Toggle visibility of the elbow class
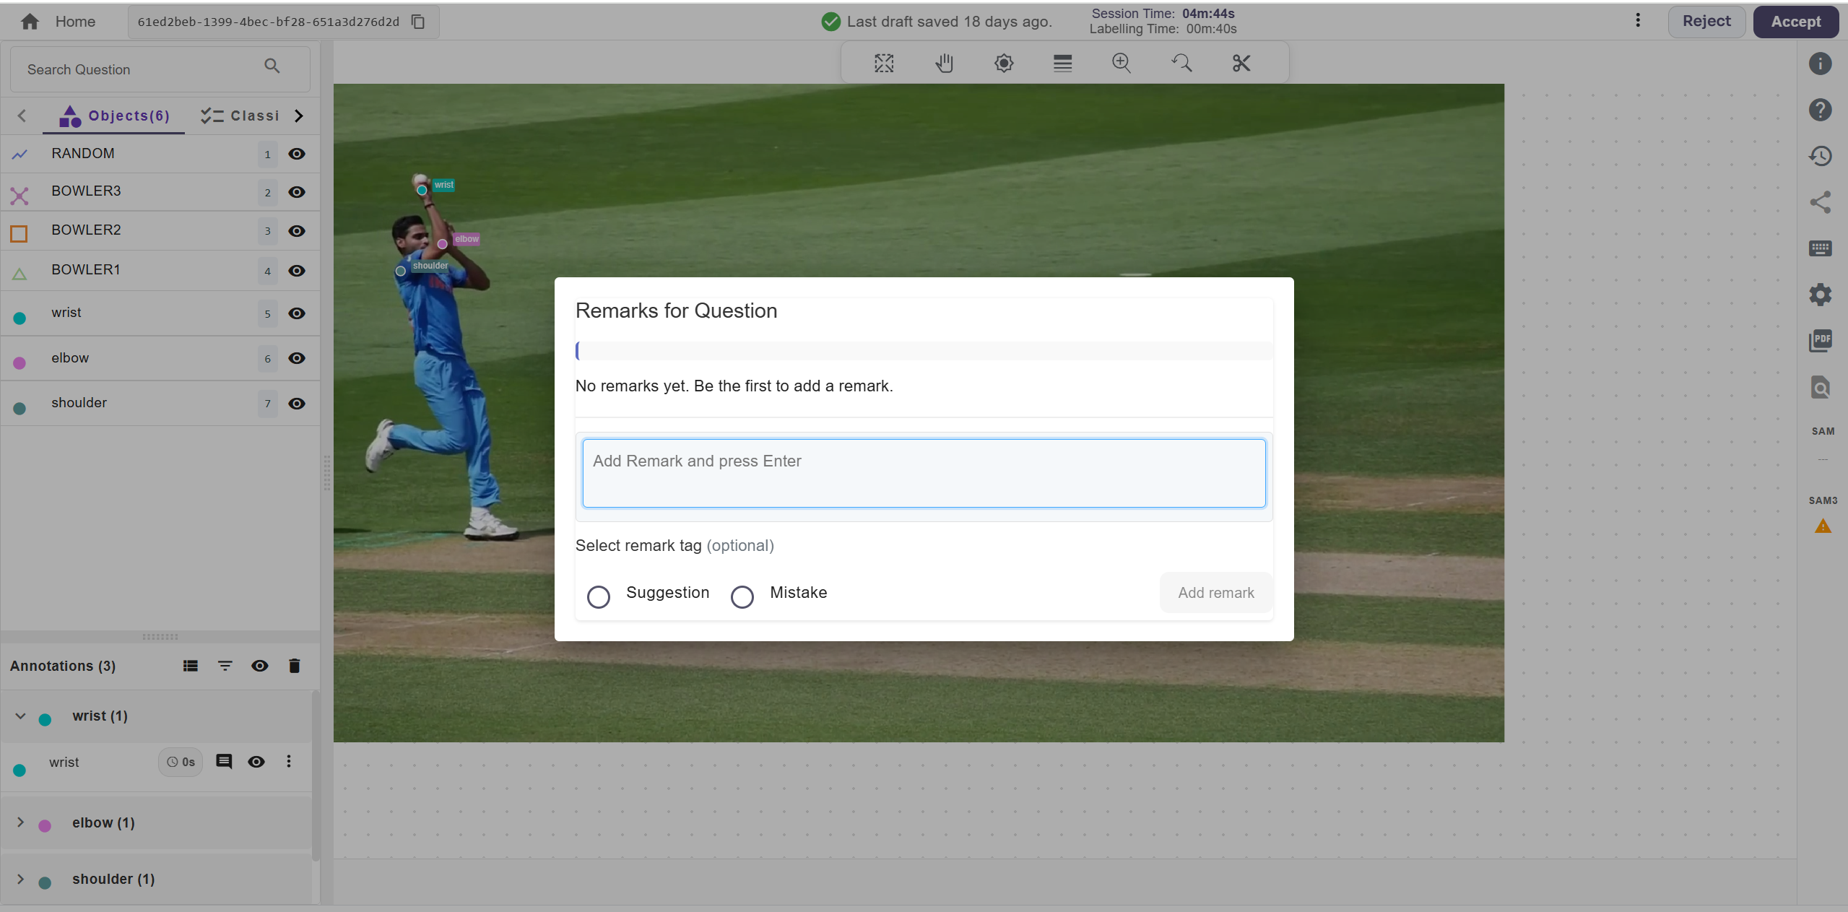Screen dimensions: 1848x912 point(297,358)
